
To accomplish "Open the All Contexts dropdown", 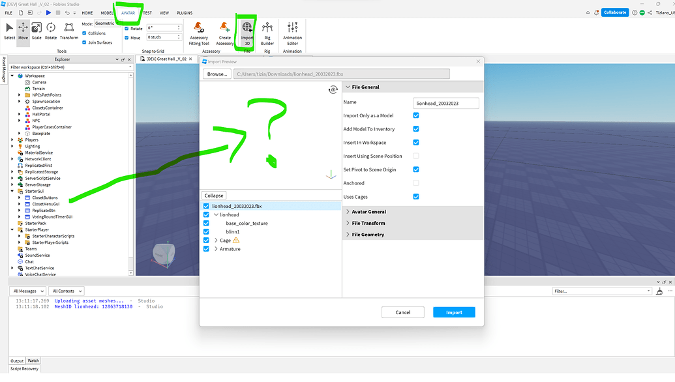I will (x=66, y=291).
